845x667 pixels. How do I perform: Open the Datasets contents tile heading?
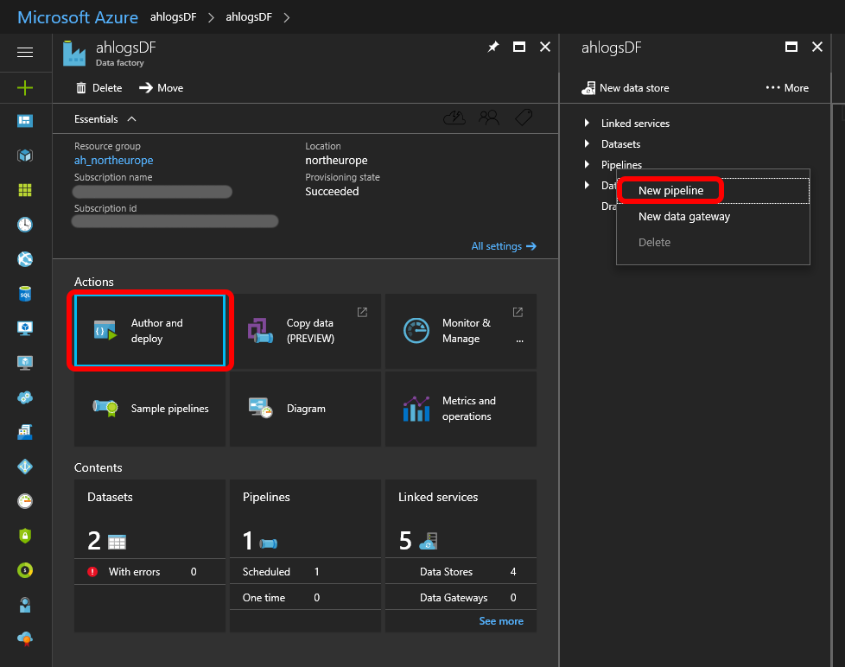(110, 497)
